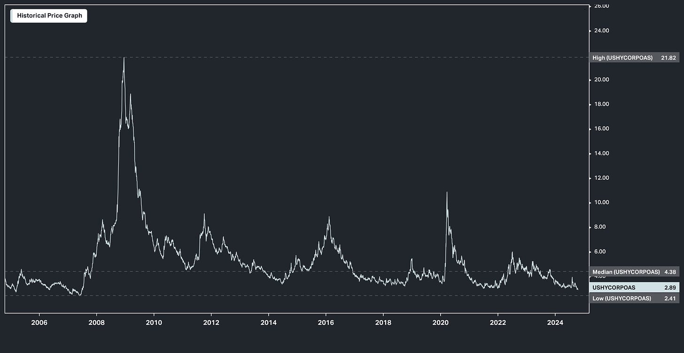Click the USHYCORPOAS 2.89 current value label
Image resolution: width=684 pixels, height=353 pixels.
coord(634,287)
